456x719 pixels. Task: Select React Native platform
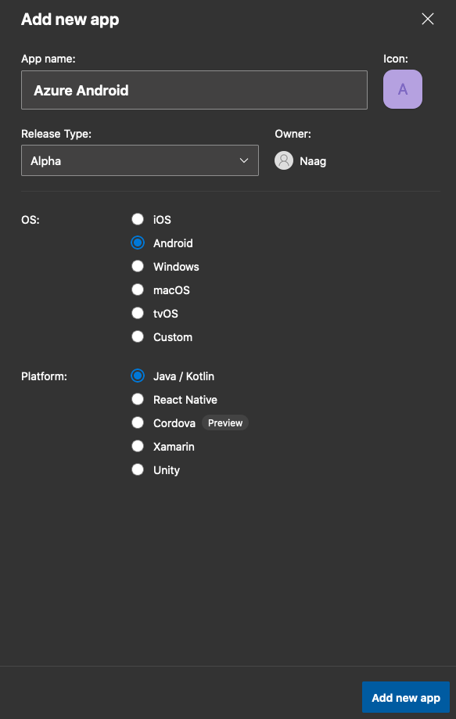138,399
